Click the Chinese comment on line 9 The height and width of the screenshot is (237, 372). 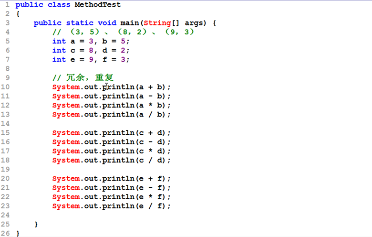coord(83,77)
